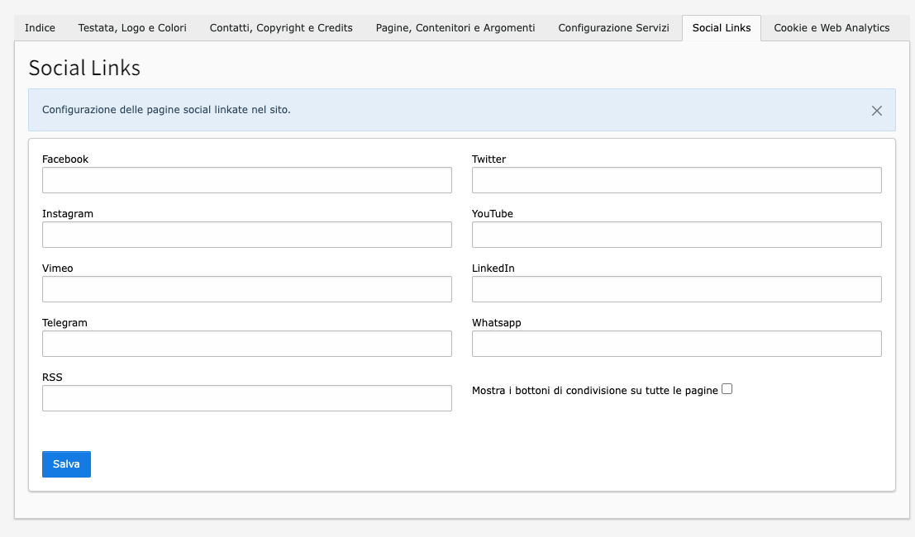This screenshot has width=915, height=537.
Task: Select the Social Links tab
Action: (x=722, y=28)
